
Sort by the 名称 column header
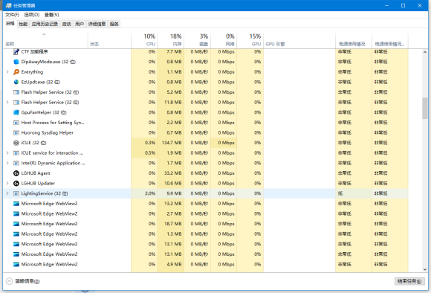[x=45, y=40]
